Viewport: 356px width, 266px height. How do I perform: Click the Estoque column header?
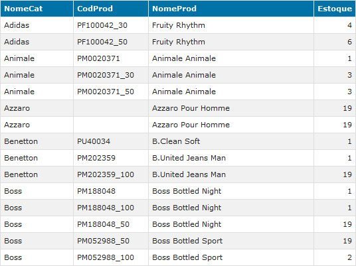click(335, 9)
